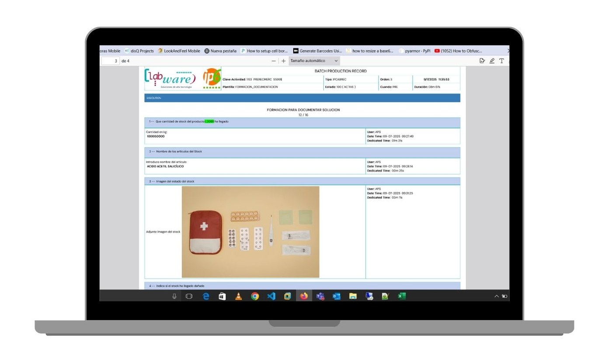Click the blue EXECUTION section bar
This screenshot has width=612, height=362.
[302, 98]
